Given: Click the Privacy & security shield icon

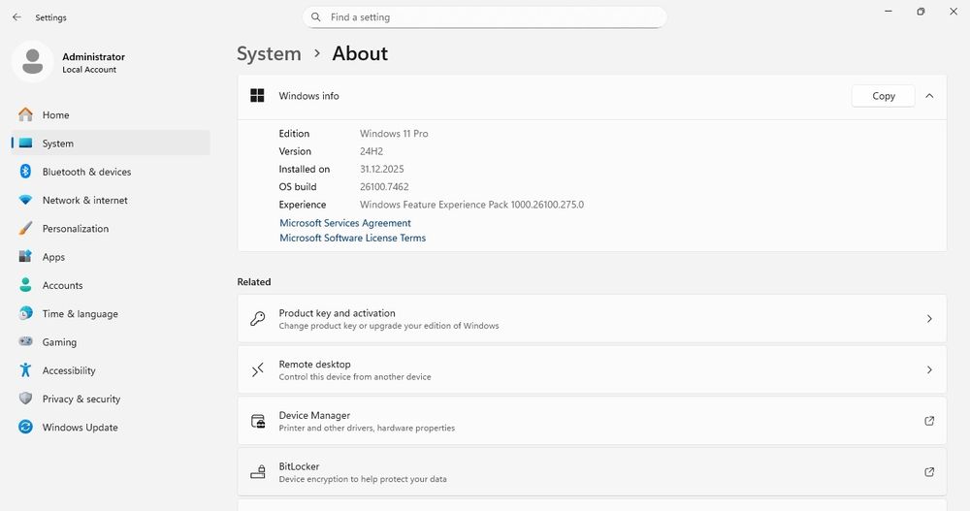Looking at the screenshot, I should (25, 399).
